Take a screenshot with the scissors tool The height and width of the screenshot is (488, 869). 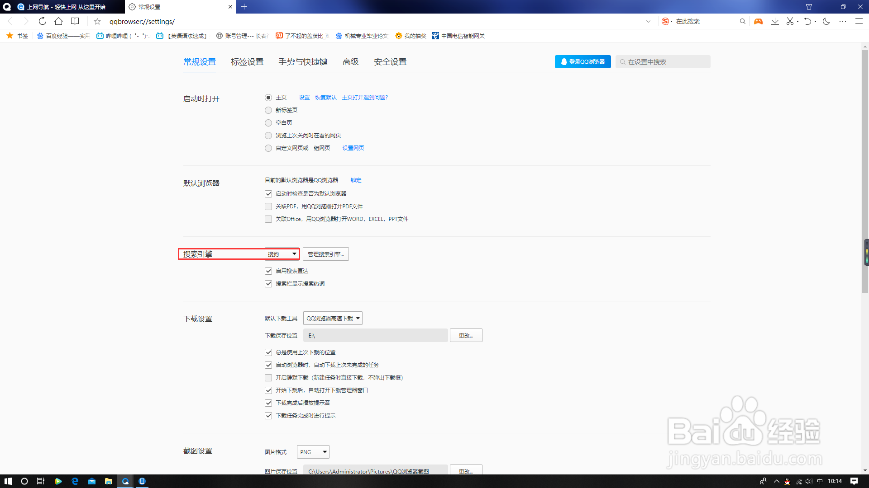click(x=790, y=21)
